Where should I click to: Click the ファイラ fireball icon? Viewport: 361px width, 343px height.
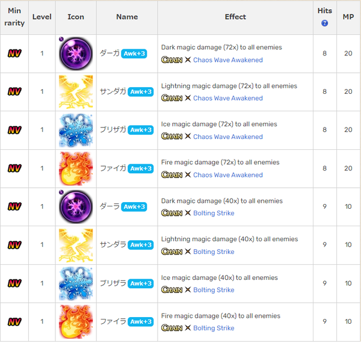(76, 321)
